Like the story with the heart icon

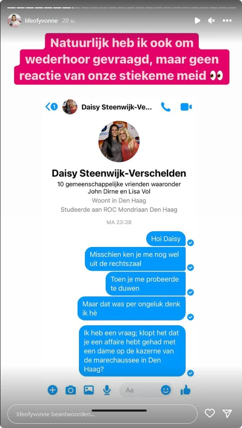coord(210,413)
